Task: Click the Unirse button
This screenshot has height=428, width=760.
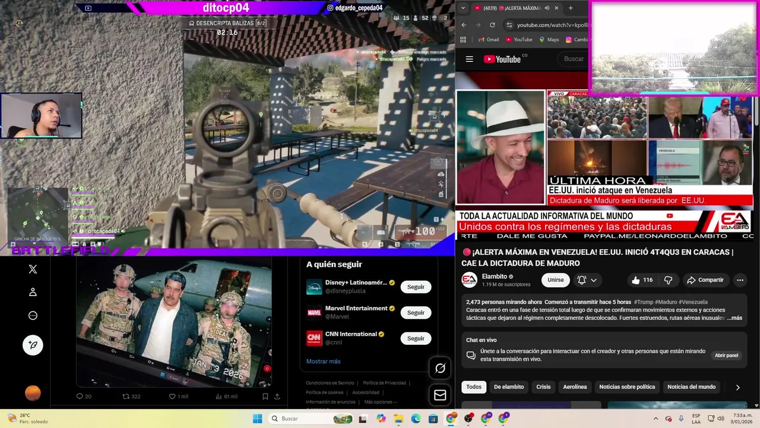Action: point(556,280)
